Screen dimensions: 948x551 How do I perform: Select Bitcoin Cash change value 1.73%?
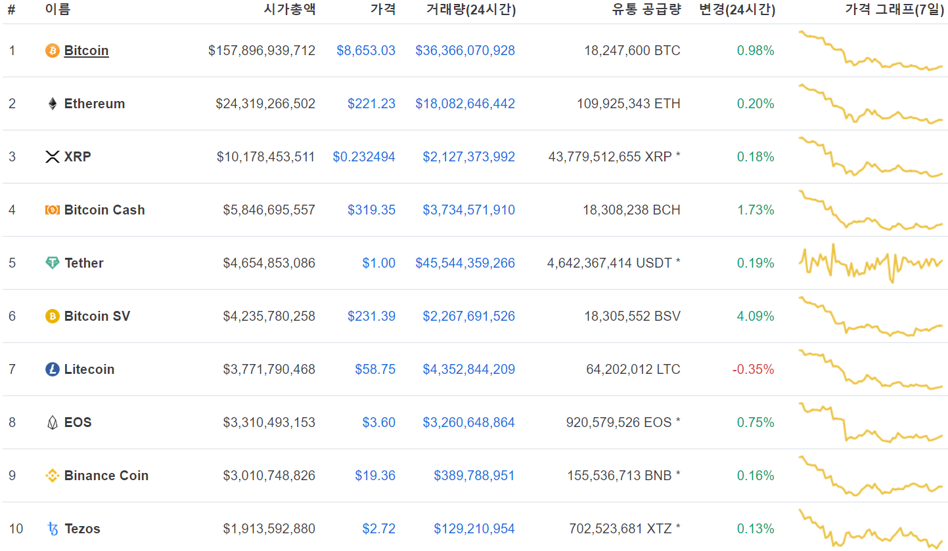[756, 210]
